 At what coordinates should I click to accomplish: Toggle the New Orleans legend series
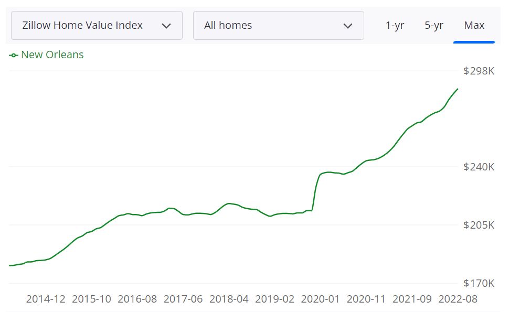46,55
